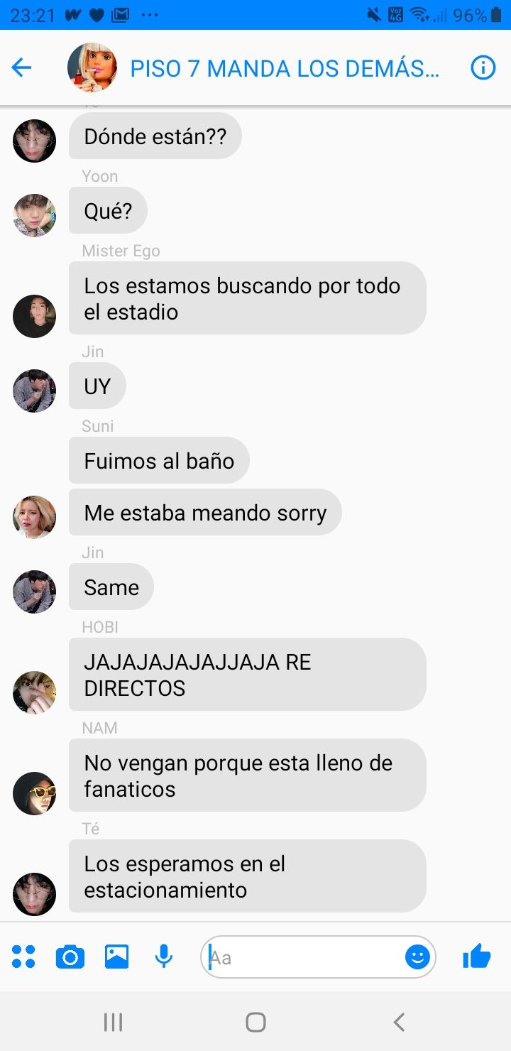Tap NAM's avatar with yellow sunglasses
Viewport: 511px width, 1051px height.
34,793
